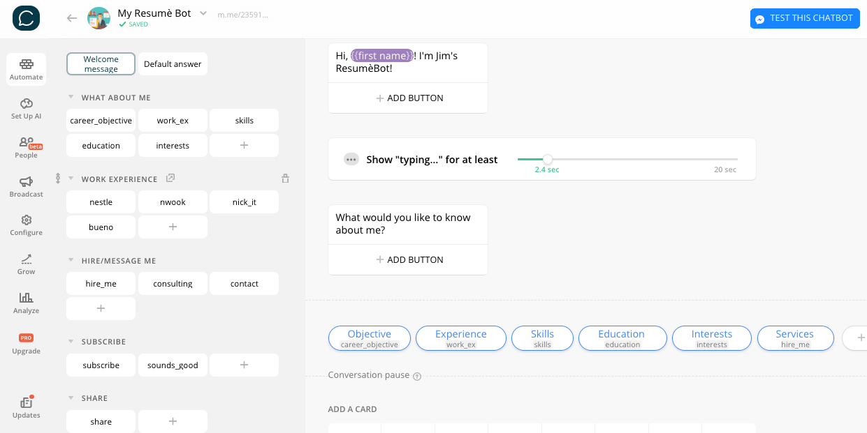Add a block to SHARE group
This screenshot has height=433, width=867.
(x=173, y=421)
